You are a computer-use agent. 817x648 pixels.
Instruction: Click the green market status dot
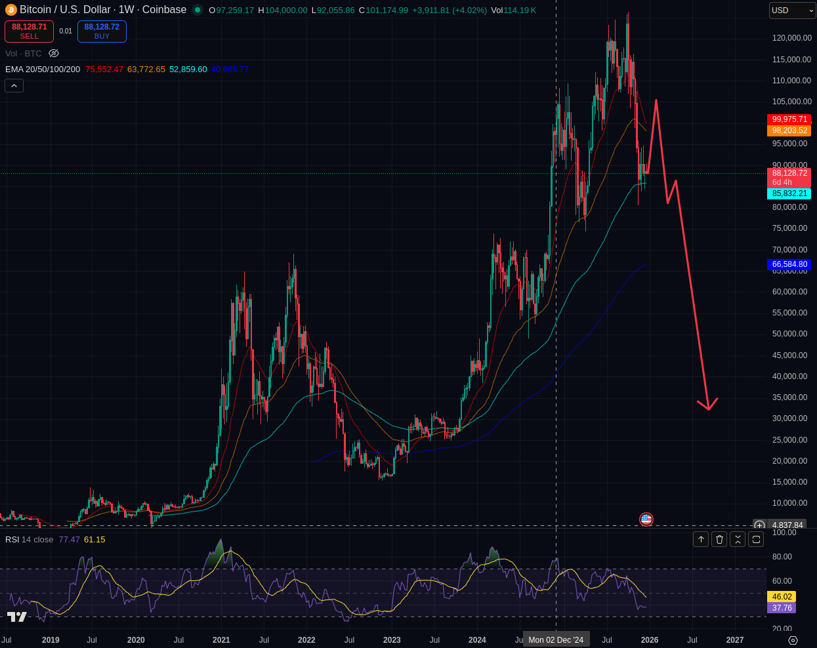198,10
